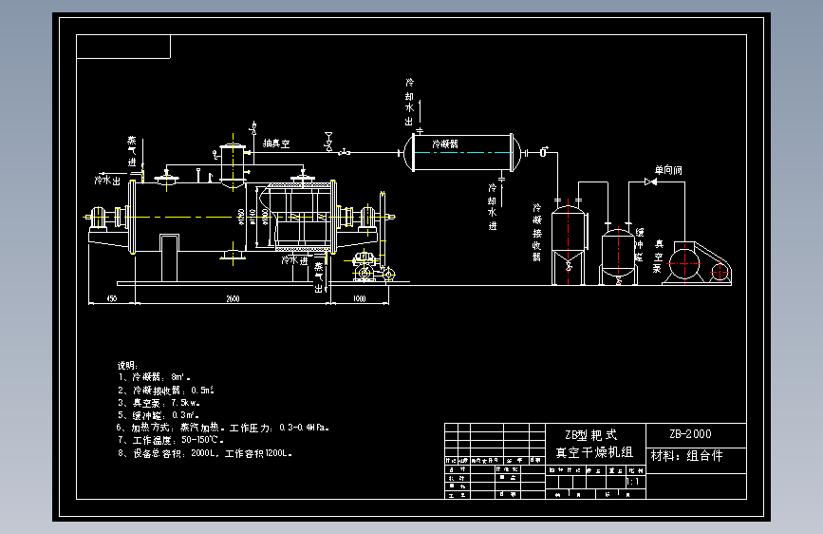
Task: Select note line 8、设备总容积: 2000L
Action: click(x=205, y=453)
